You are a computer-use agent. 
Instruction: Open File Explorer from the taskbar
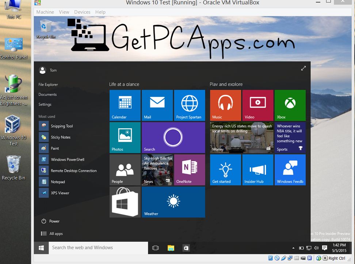coord(171,248)
